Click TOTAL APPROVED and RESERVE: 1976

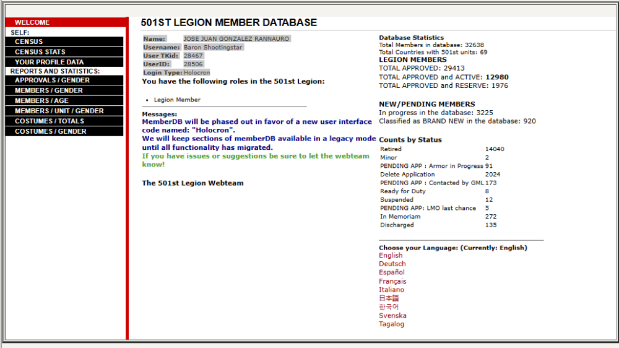tap(443, 85)
